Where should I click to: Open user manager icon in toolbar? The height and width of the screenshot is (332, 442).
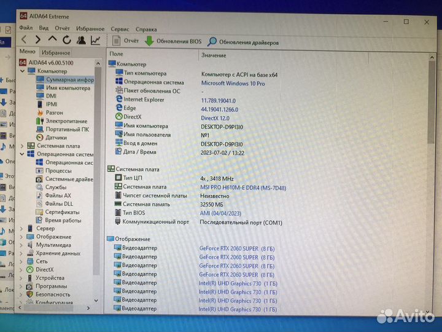pos(81,40)
